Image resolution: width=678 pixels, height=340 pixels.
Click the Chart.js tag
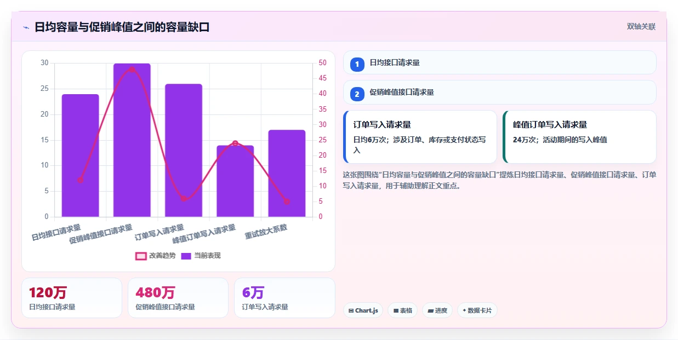363,310
